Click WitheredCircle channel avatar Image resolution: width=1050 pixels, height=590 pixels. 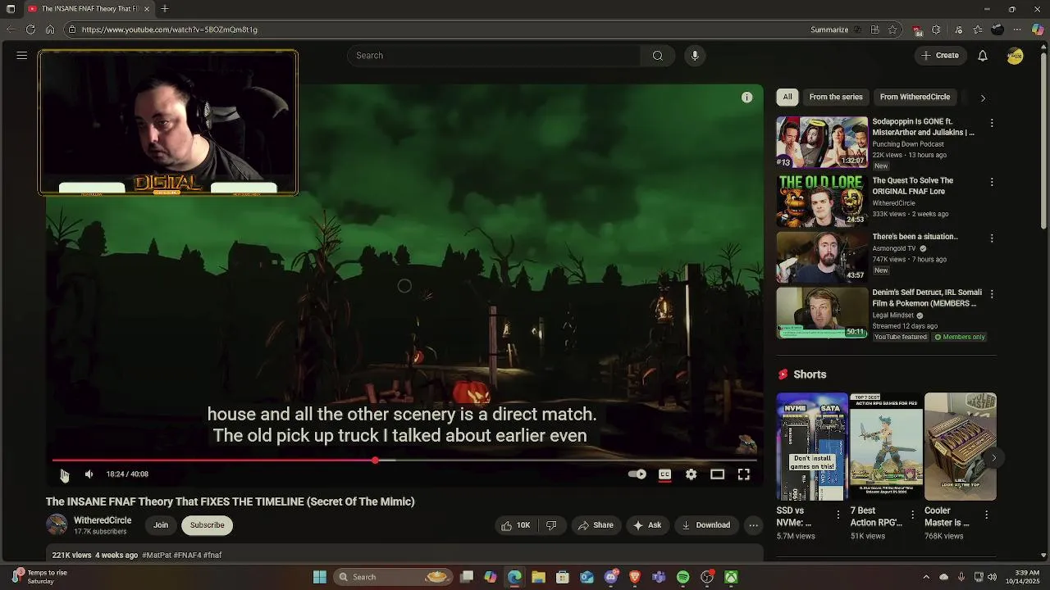[x=57, y=524]
